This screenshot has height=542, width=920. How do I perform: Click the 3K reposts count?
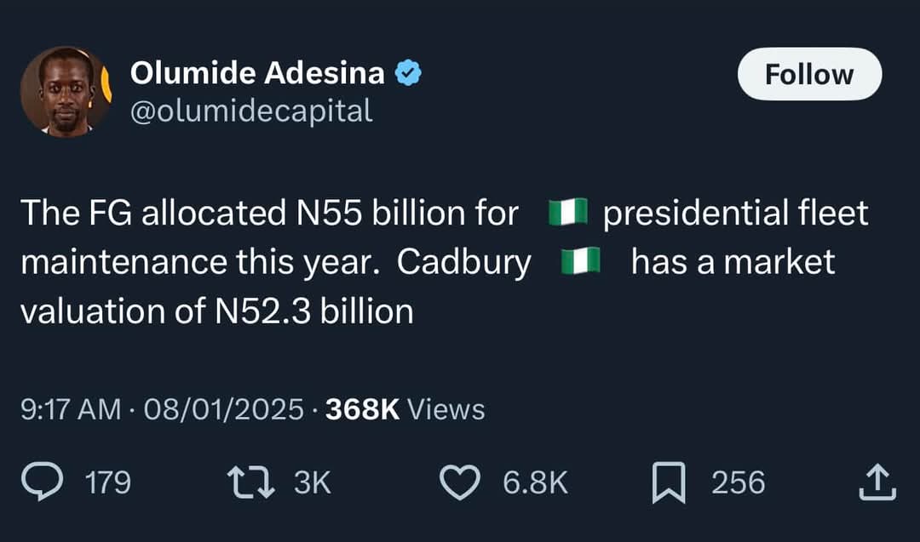tap(312, 483)
